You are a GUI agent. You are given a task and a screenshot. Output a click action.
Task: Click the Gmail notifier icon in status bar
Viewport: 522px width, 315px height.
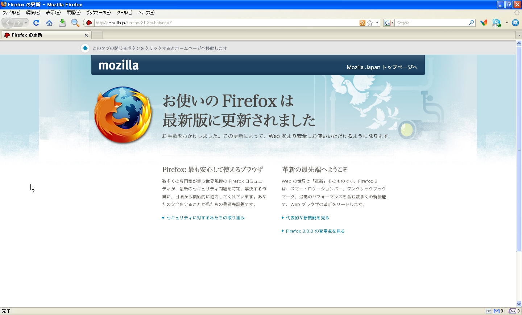point(497,311)
